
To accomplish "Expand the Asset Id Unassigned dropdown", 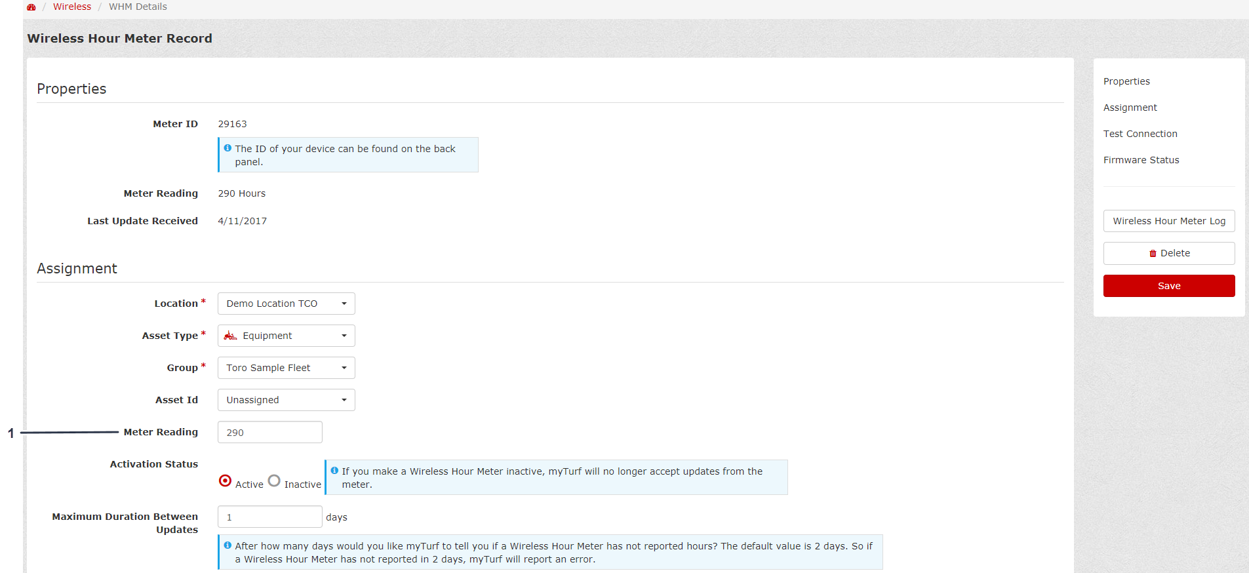I will [x=286, y=400].
